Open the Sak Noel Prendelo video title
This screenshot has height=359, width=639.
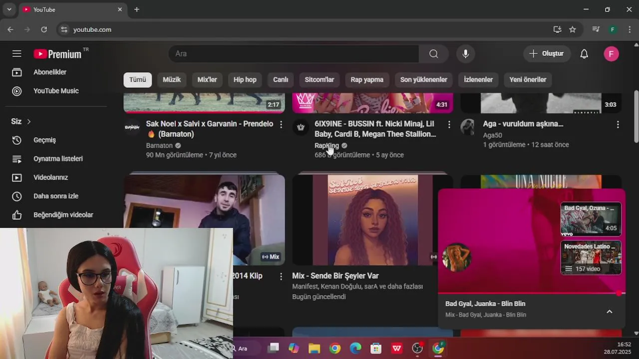point(210,129)
